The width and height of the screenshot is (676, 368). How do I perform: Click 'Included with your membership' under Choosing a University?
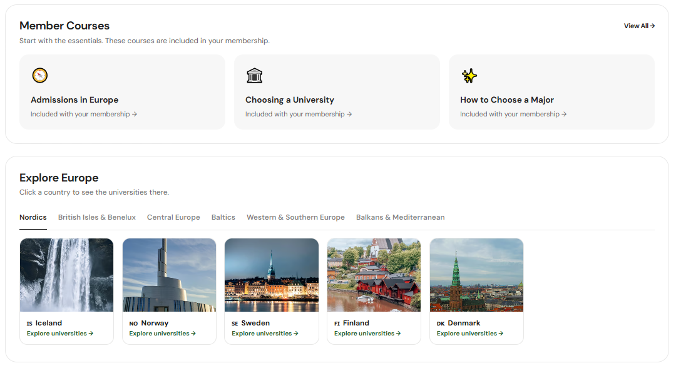[299, 114]
